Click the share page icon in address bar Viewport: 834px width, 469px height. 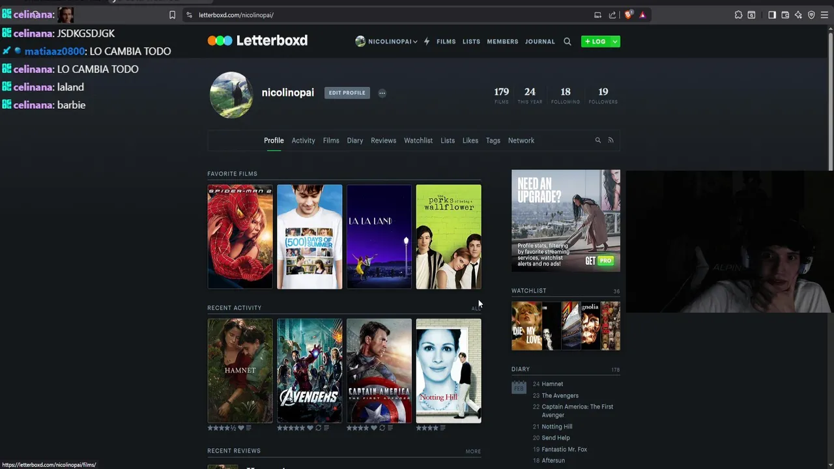[x=612, y=15]
